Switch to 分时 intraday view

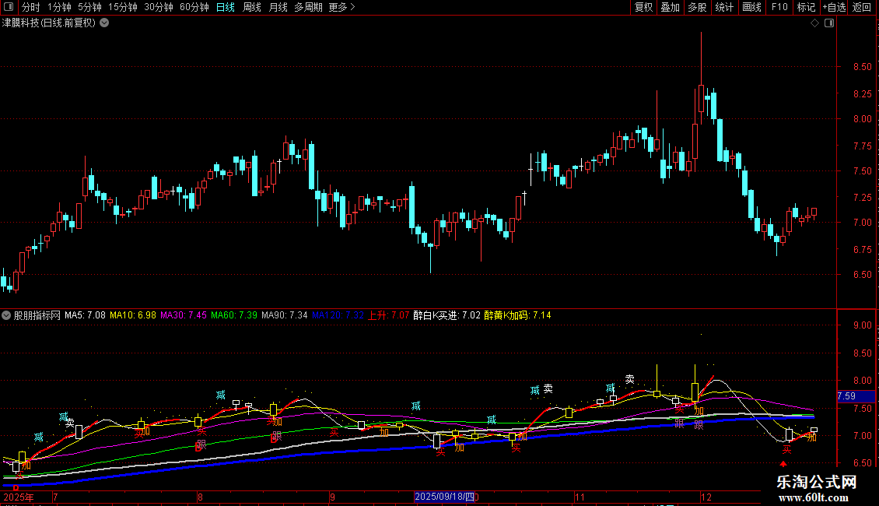tap(31, 7)
